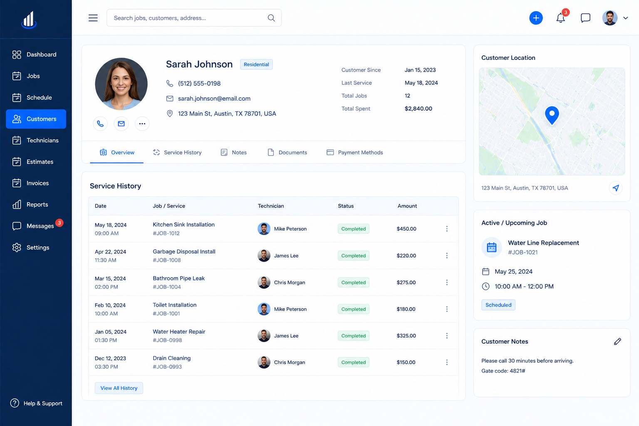The width and height of the screenshot is (639, 426).
Task: Click Completed badge in Drain Cleaning row
Action: pyautogui.click(x=354, y=362)
